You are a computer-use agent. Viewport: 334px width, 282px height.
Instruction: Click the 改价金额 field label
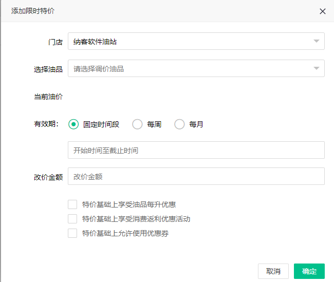pyautogui.click(x=48, y=177)
